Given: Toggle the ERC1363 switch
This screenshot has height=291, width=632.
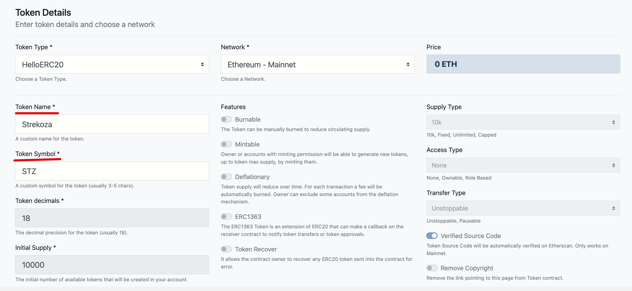Looking at the screenshot, I should [x=226, y=217].
